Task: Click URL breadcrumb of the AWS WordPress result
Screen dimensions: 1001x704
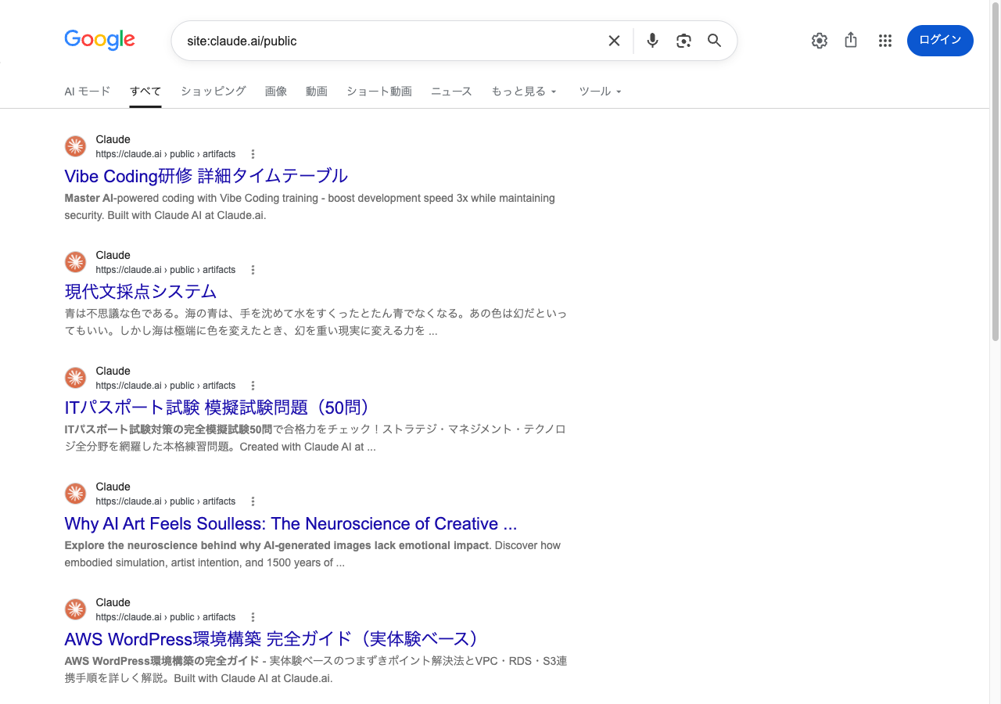Action: [x=166, y=617]
